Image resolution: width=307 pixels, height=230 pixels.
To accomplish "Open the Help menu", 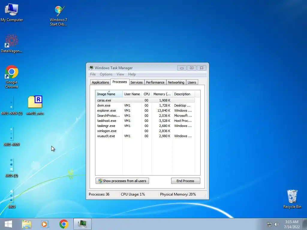I will tap(132, 74).
